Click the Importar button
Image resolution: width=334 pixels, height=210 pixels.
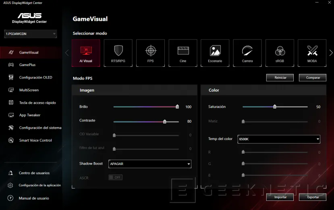280,197
